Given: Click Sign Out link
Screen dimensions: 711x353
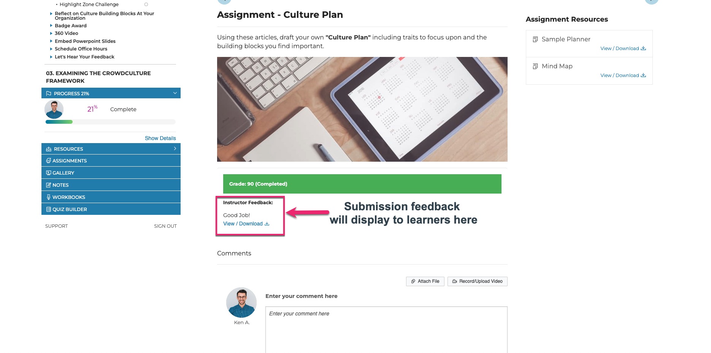Looking at the screenshot, I should [x=165, y=226].
